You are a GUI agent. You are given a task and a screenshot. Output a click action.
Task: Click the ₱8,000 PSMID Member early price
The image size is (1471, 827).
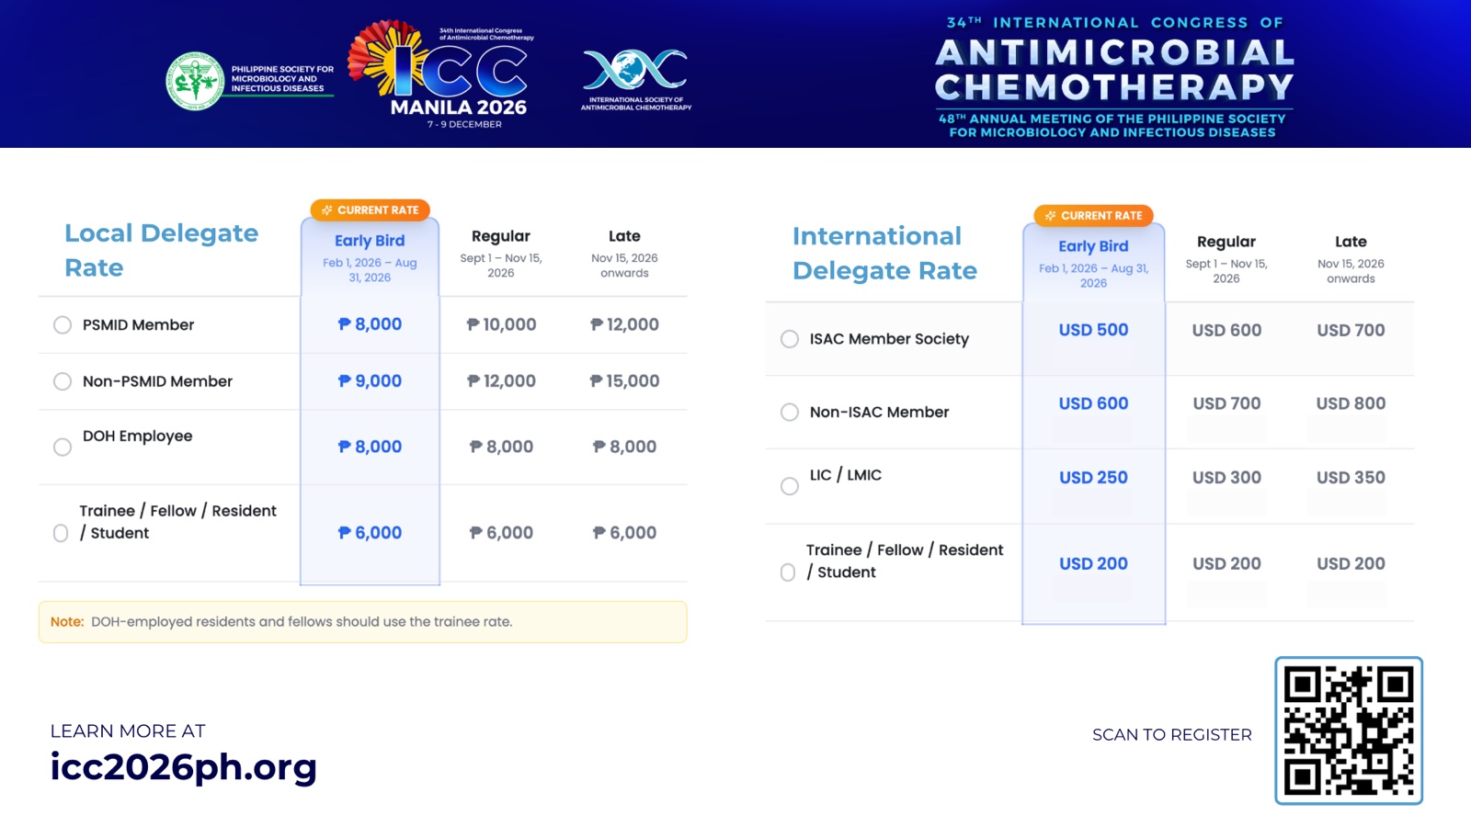pos(370,324)
